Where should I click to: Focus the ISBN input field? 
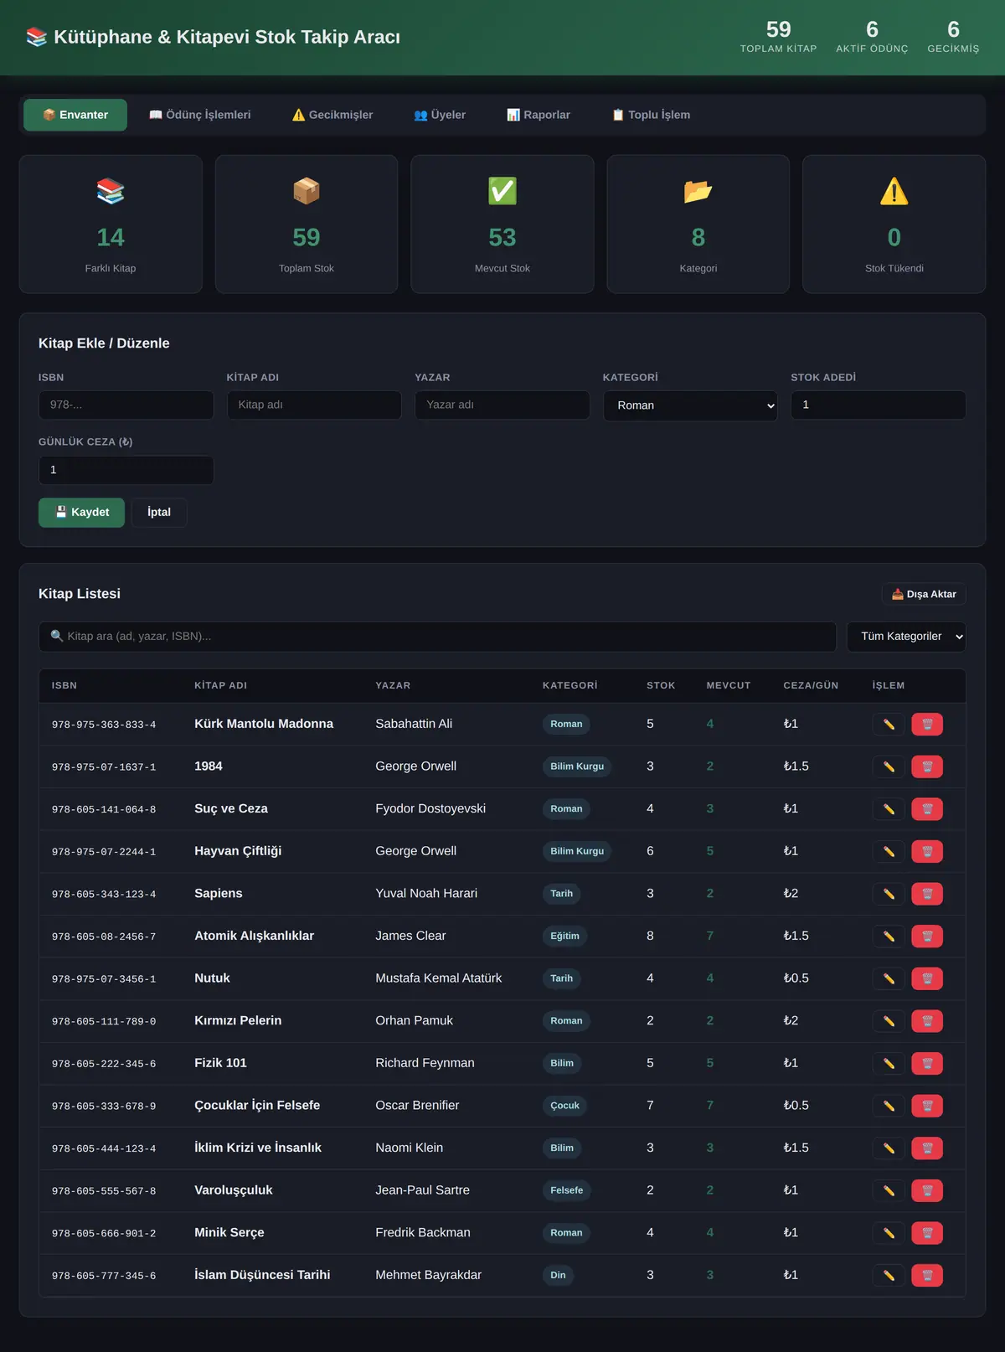126,405
